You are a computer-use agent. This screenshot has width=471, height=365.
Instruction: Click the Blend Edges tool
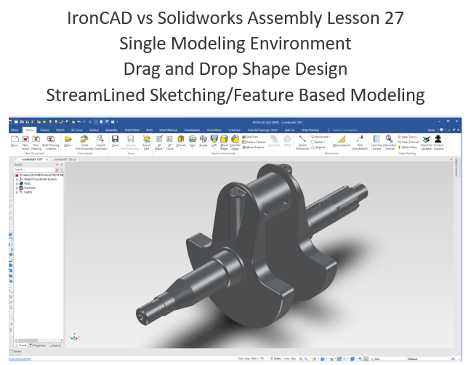pyautogui.click(x=223, y=139)
